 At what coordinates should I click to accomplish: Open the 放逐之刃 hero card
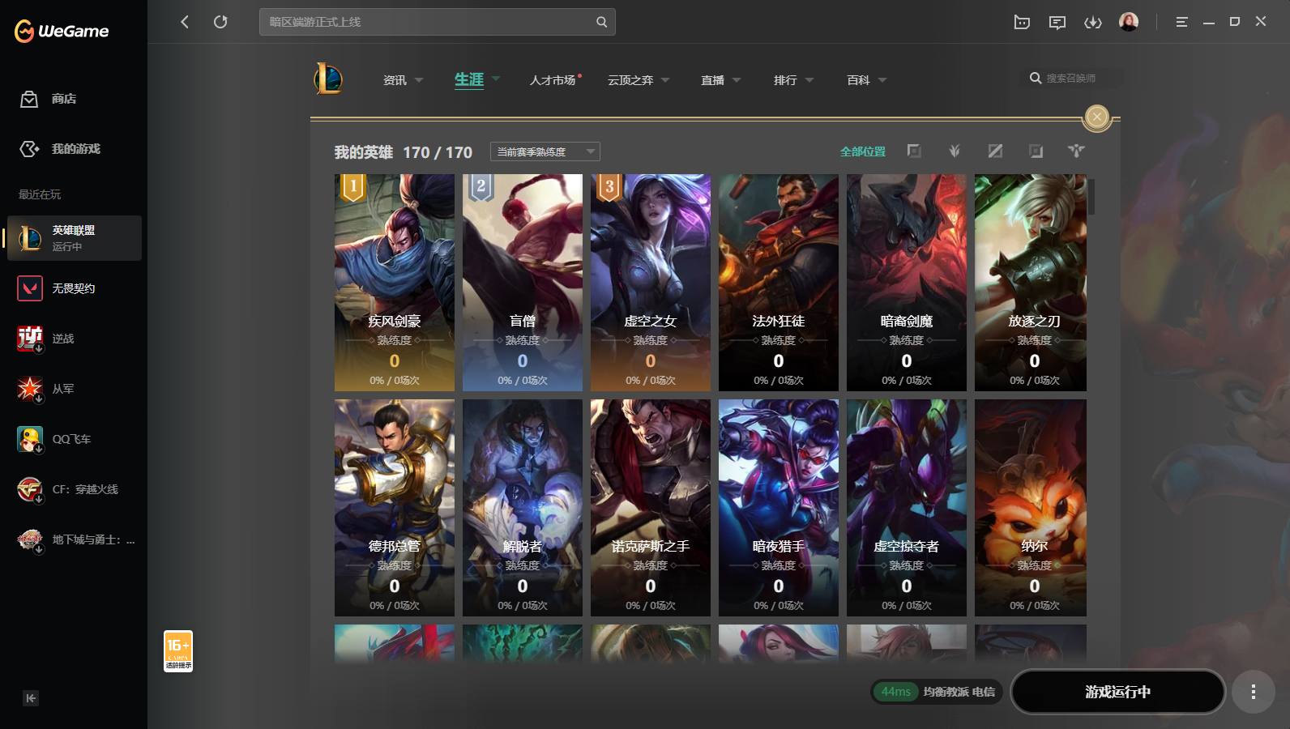click(1031, 283)
